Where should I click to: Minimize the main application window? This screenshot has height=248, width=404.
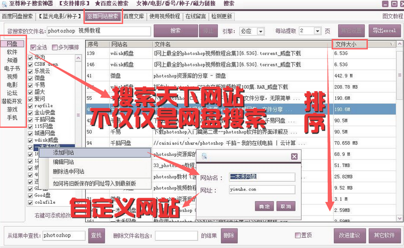click(385, 4)
